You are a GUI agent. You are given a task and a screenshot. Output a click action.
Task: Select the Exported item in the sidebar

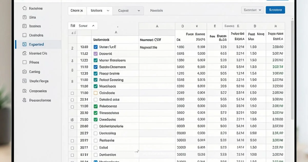[37, 44]
